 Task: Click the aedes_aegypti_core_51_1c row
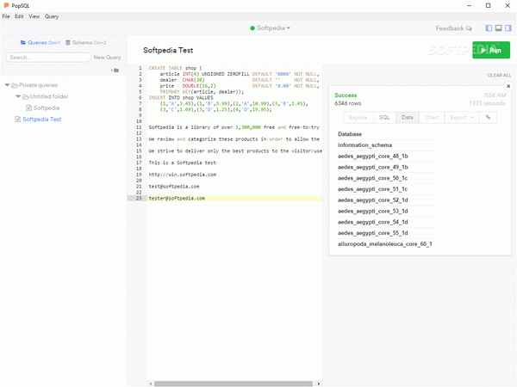[385, 189]
